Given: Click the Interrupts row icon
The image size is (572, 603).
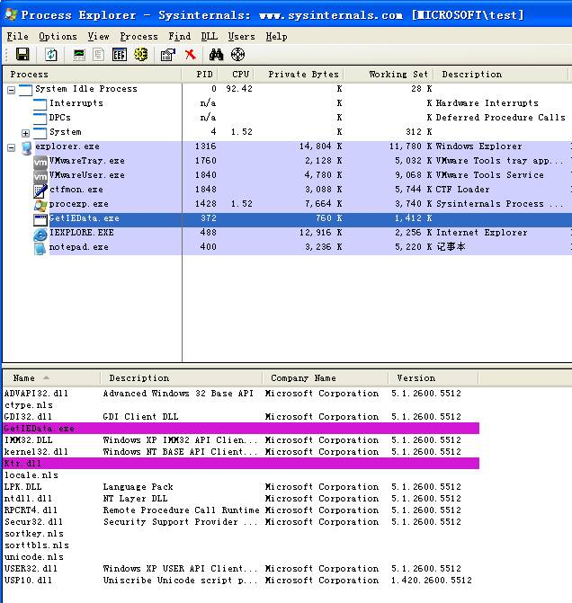Looking at the screenshot, I should pyautogui.click(x=40, y=104).
